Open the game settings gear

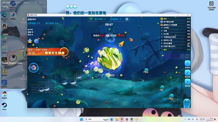(127, 19)
